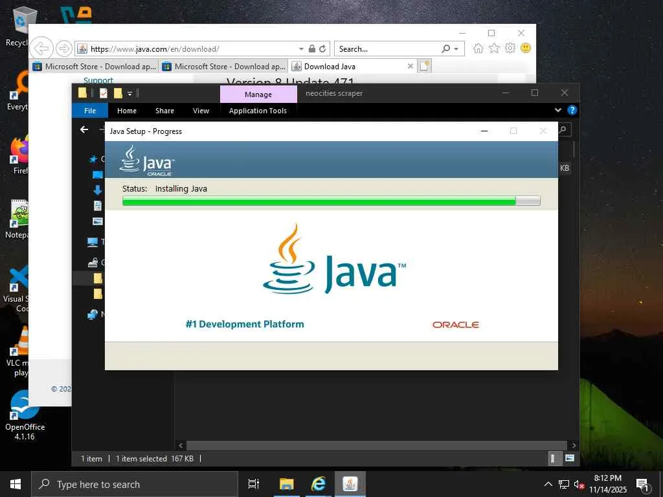Click the Windows Start button

[16, 484]
